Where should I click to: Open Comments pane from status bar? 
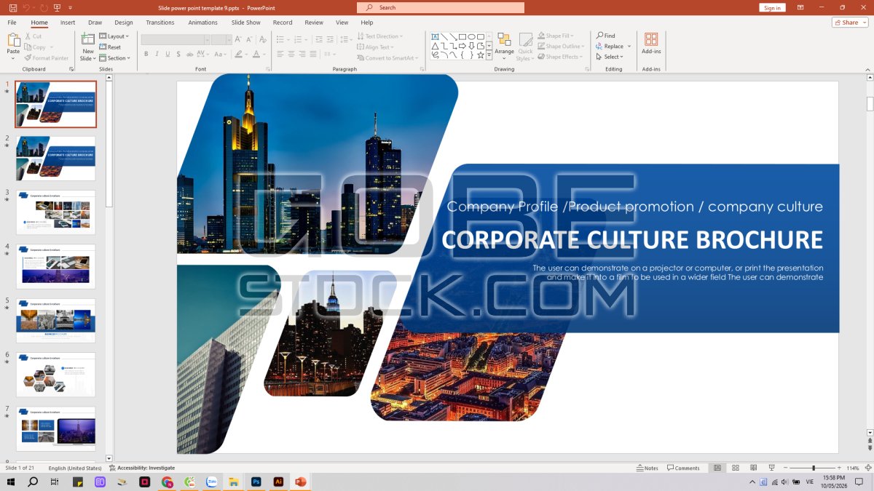(684, 468)
